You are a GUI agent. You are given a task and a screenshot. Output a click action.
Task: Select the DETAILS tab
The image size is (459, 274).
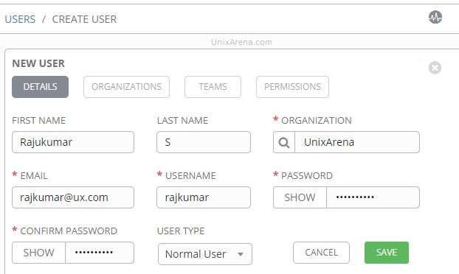(40, 87)
